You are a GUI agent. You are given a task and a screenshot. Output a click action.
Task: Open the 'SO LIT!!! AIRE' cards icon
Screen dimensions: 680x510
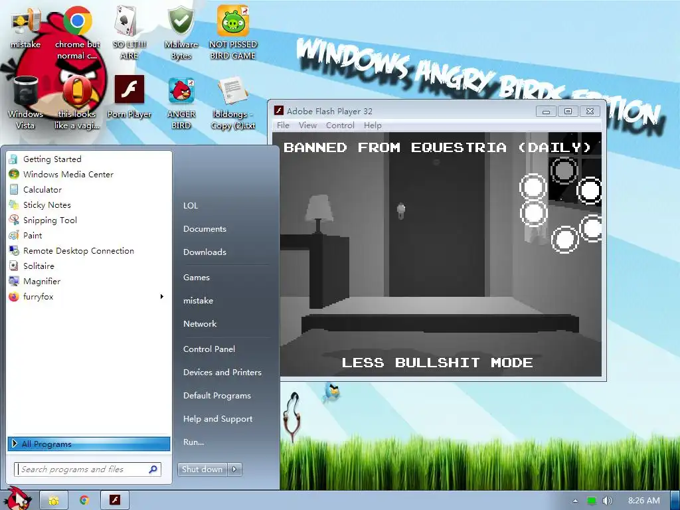pos(129,33)
